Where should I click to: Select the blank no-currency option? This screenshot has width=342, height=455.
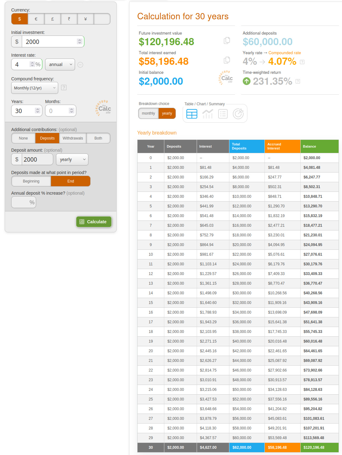coord(102,19)
